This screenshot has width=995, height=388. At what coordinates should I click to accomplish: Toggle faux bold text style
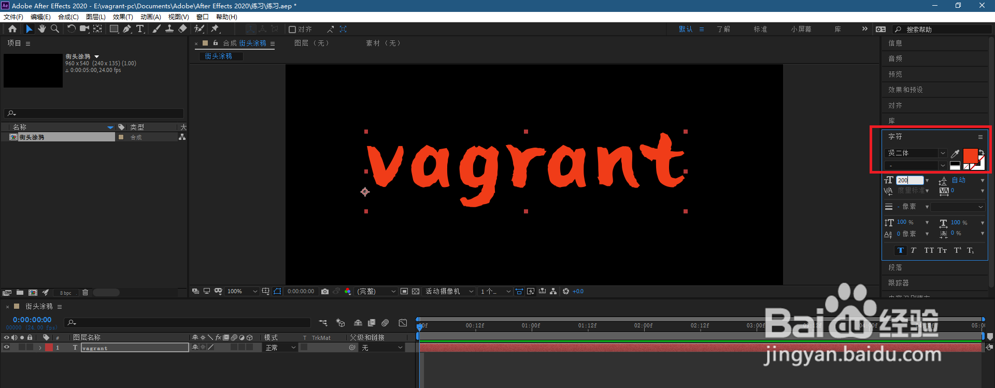click(x=901, y=250)
